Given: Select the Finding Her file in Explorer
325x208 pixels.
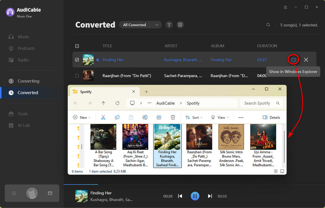Looking at the screenshot, I should 167,146.
